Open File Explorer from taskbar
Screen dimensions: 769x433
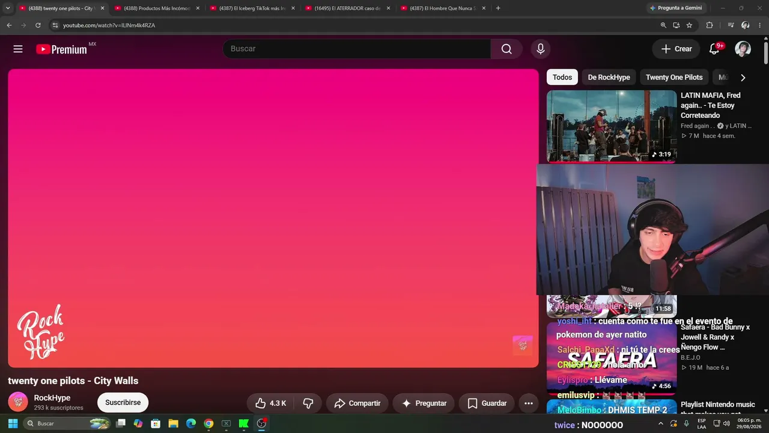(x=173, y=423)
